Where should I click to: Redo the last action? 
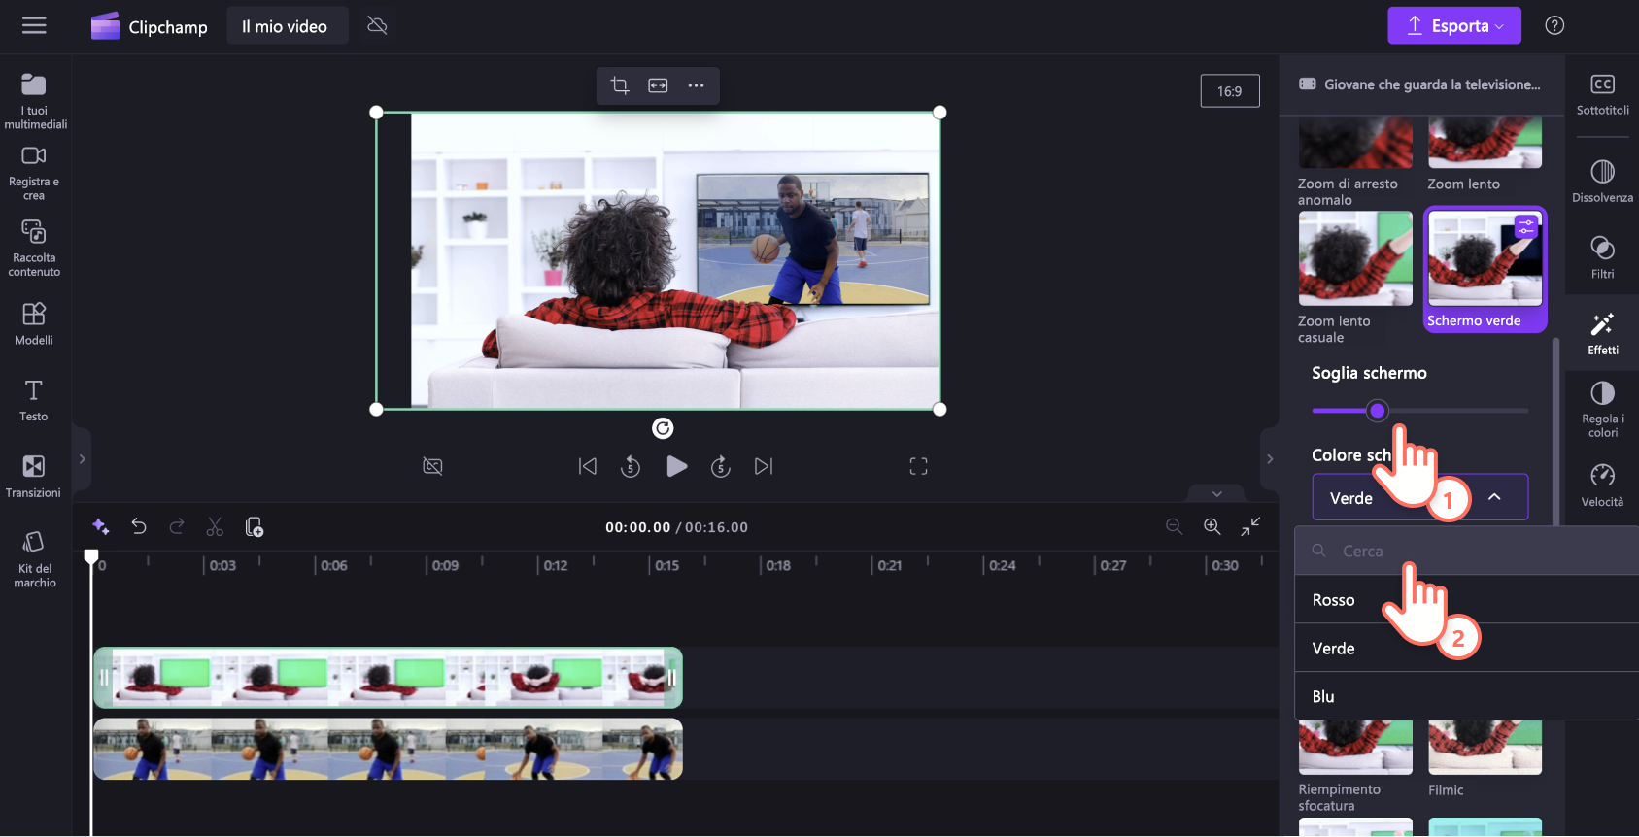pyautogui.click(x=177, y=526)
